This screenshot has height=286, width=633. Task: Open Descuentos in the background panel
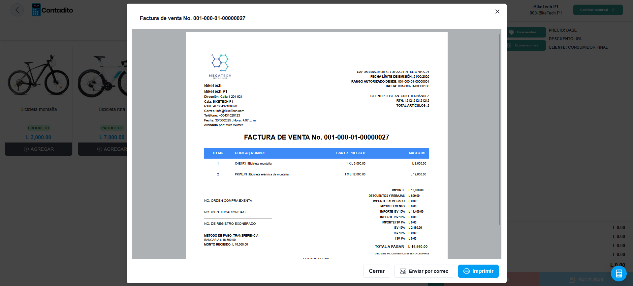[x=526, y=32]
